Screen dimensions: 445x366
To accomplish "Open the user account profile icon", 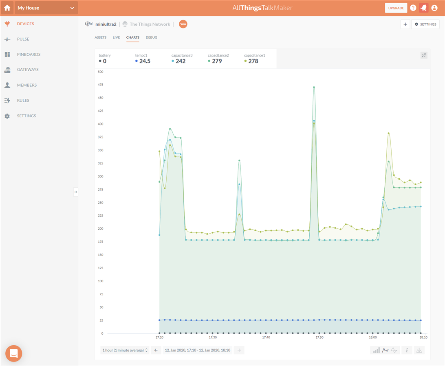I will point(434,8).
